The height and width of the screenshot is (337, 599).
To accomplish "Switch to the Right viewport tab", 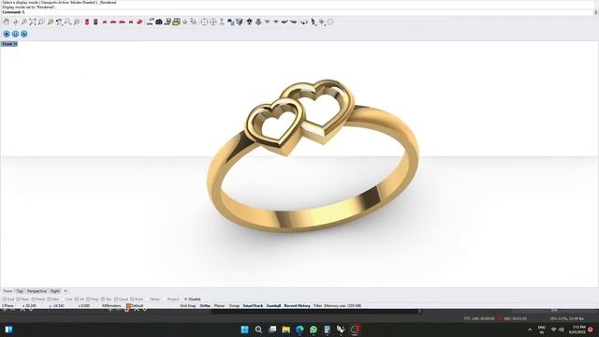I will [x=55, y=291].
